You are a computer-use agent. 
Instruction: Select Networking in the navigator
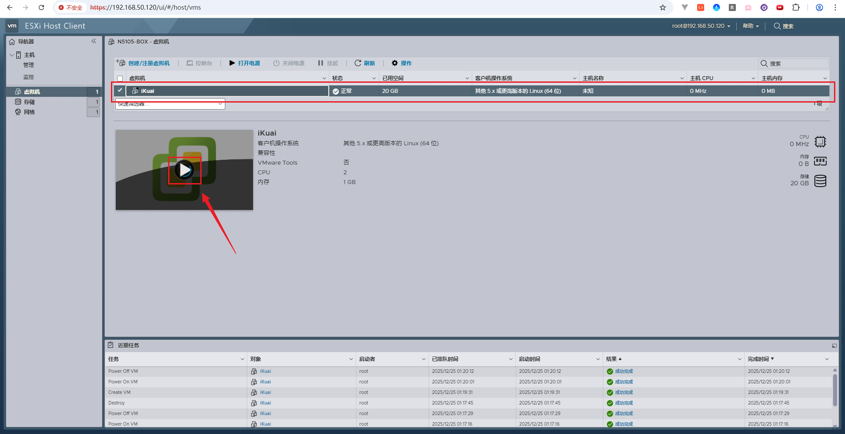[29, 112]
